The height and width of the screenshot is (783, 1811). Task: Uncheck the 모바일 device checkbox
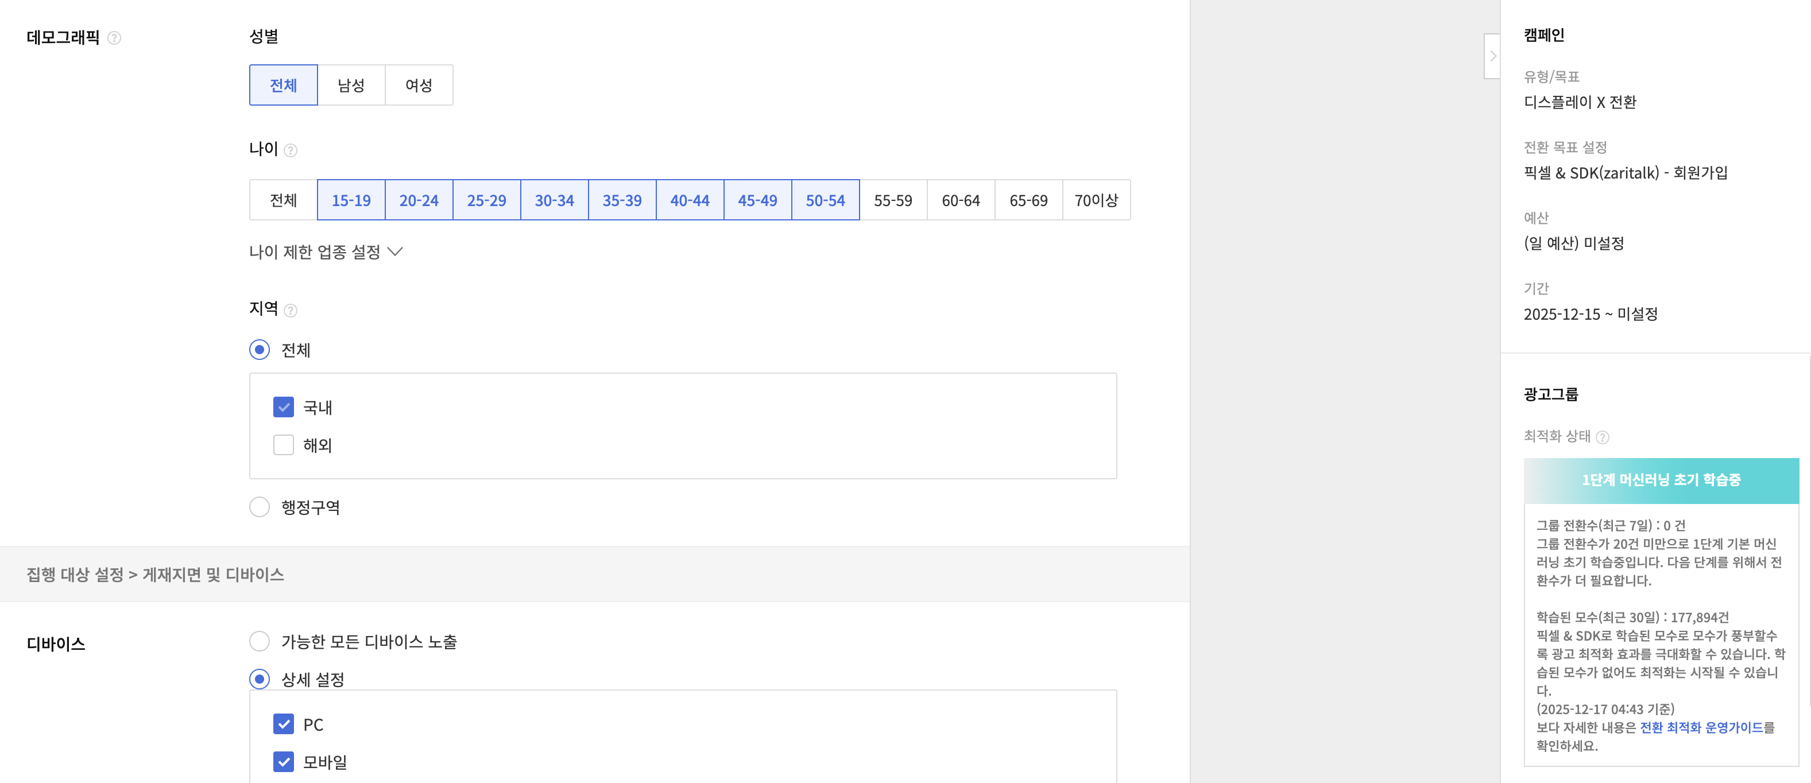pos(283,762)
